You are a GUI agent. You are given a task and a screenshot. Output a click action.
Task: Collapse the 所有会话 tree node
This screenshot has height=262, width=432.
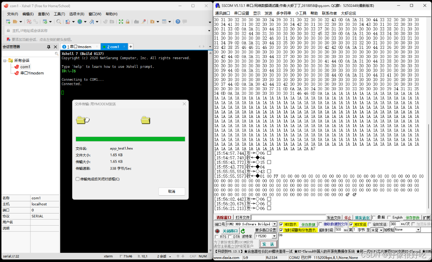coord(5,61)
